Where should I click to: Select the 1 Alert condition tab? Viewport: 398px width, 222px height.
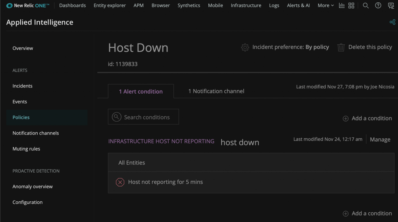pyautogui.click(x=141, y=91)
